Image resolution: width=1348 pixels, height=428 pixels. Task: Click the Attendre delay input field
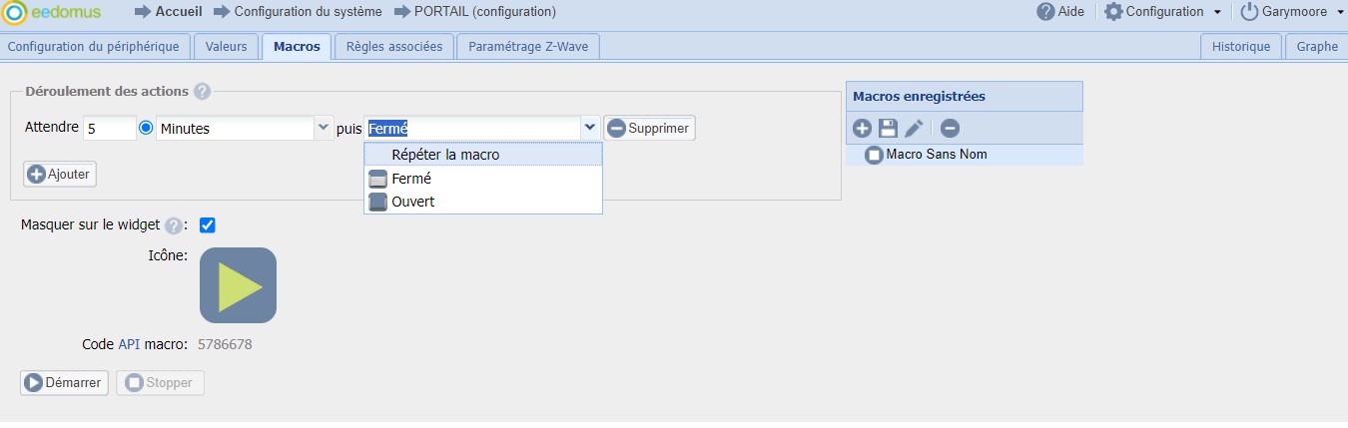110,129
